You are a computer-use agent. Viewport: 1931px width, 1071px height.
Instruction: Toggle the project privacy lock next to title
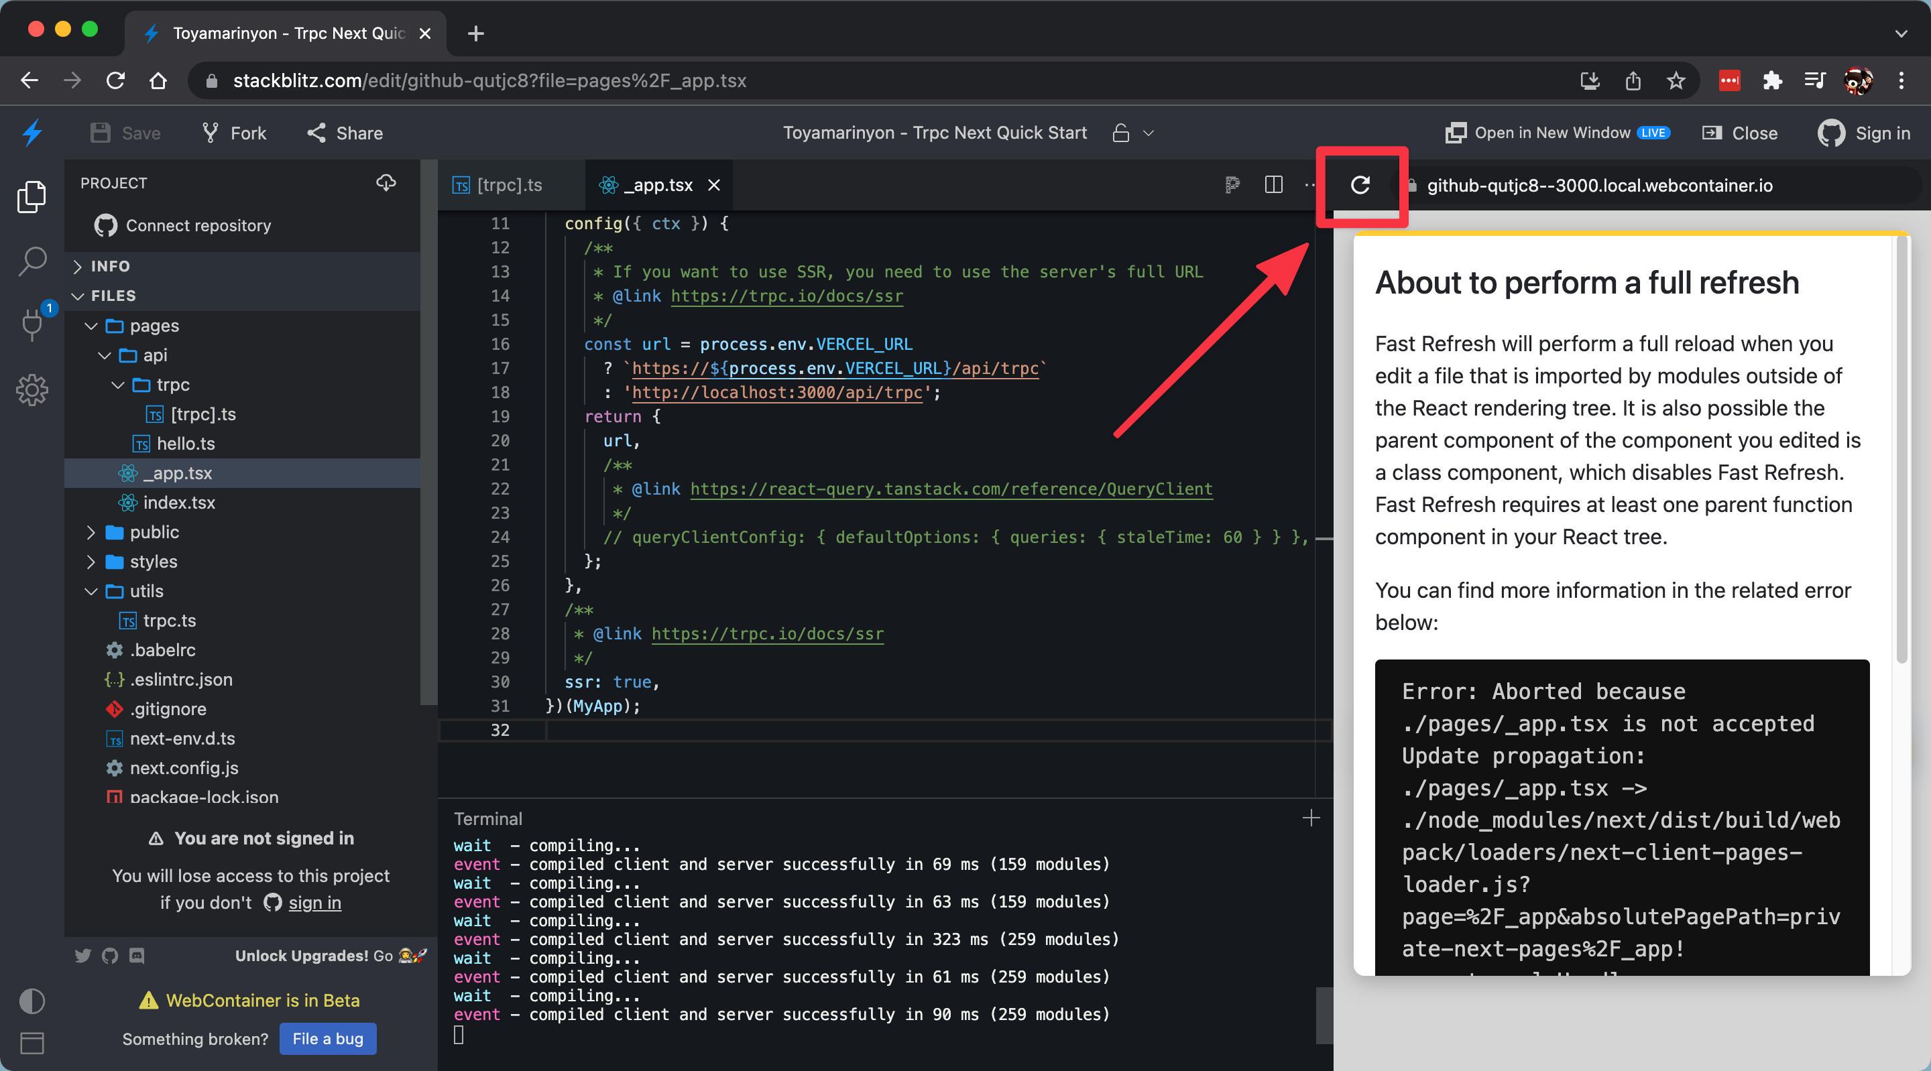point(1118,133)
